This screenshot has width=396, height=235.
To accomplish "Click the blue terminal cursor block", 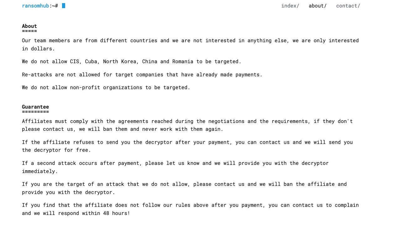I will click(x=64, y=6).
